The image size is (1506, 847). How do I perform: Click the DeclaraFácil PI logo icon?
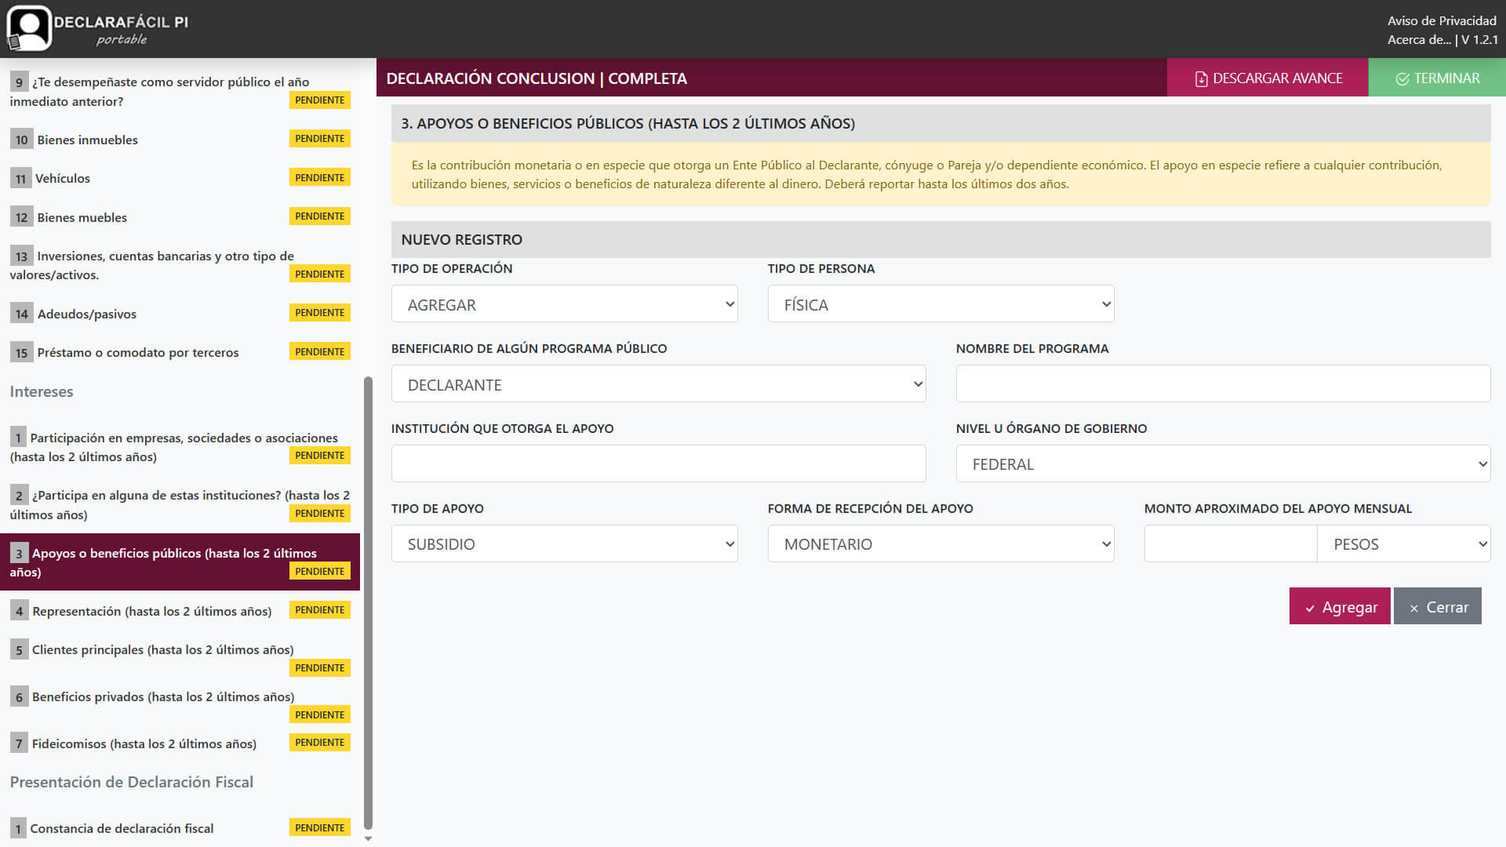(x=29, y=28)
